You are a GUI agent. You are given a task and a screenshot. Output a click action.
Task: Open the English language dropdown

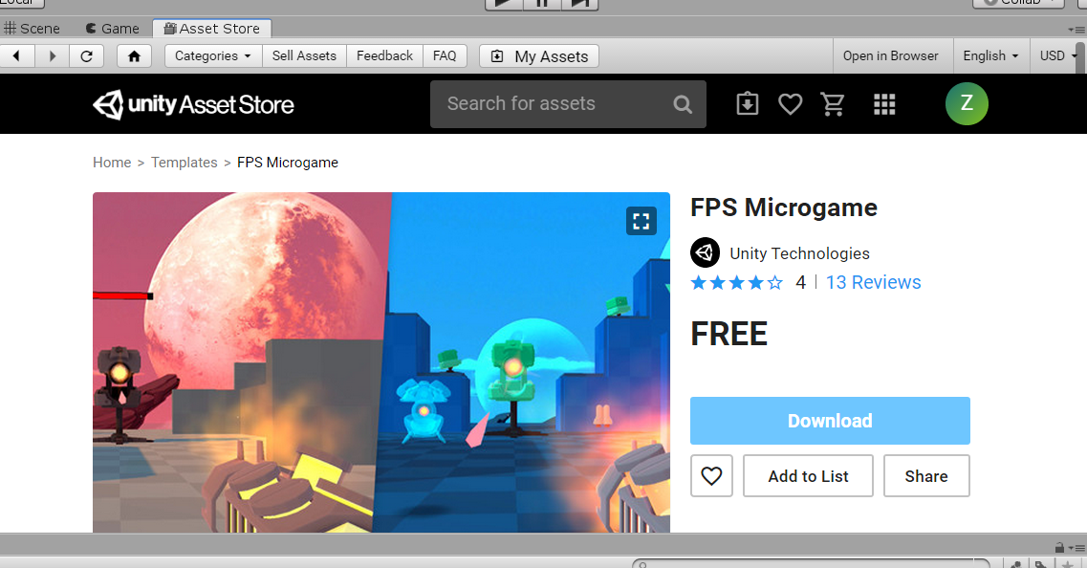990,55
